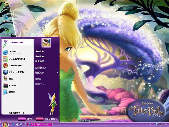169x127 pixels.
Task: Expand 所有程序(P) all programs list
Action: click(16, 113)
